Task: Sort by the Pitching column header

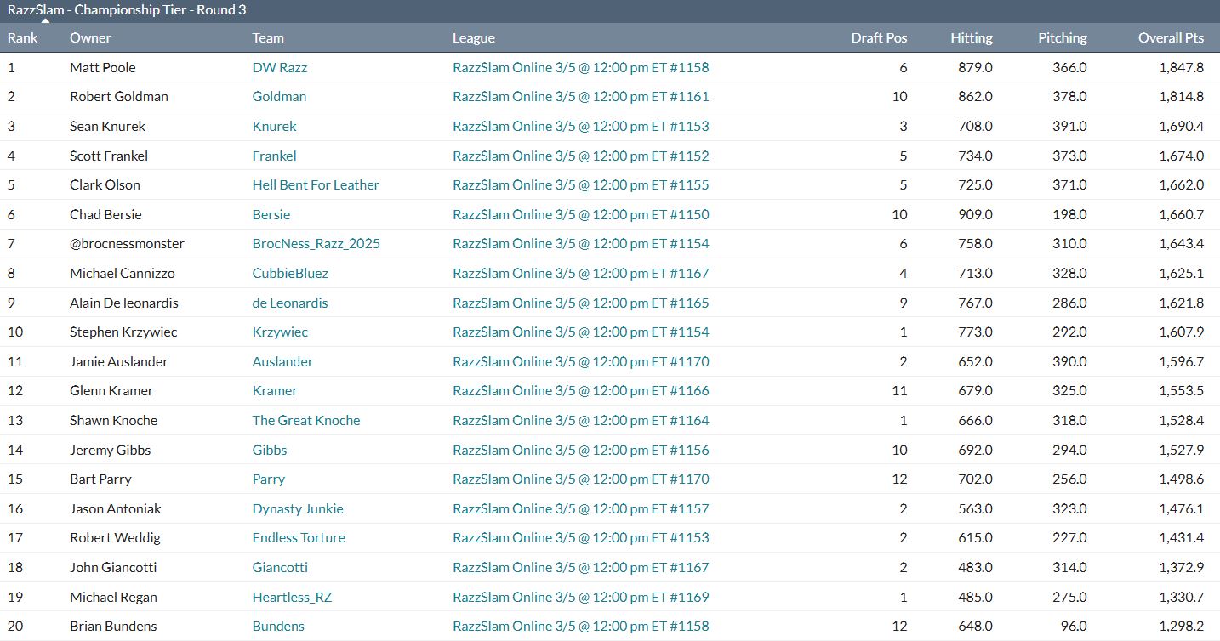Action: [x=1063, y=37]
